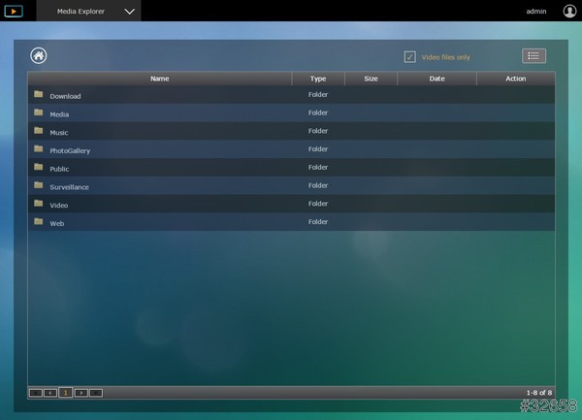
Task: Click the Video files only label
Action: click(x=445, y=57)
